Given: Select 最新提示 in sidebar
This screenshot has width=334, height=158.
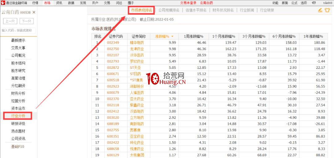Looking at the screenshot, I should [x=18, y=41].
